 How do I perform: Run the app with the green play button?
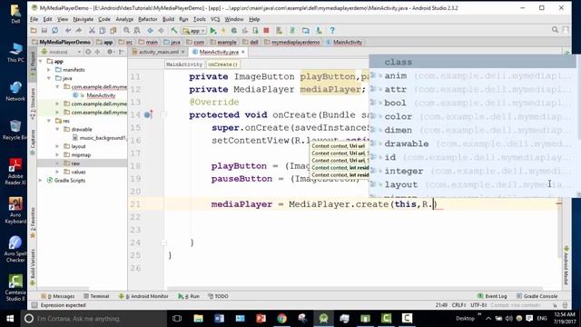tap(213, 31)
